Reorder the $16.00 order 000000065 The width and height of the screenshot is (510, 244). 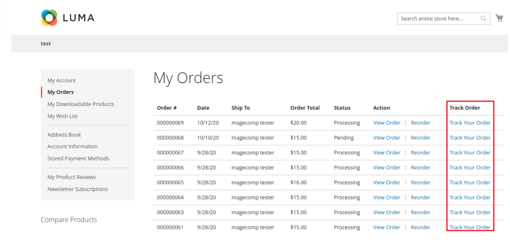(420, 182)
